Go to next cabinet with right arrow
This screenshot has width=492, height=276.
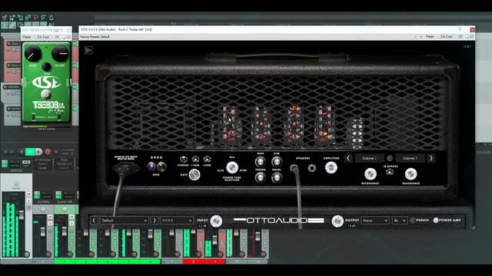point(431,159)
